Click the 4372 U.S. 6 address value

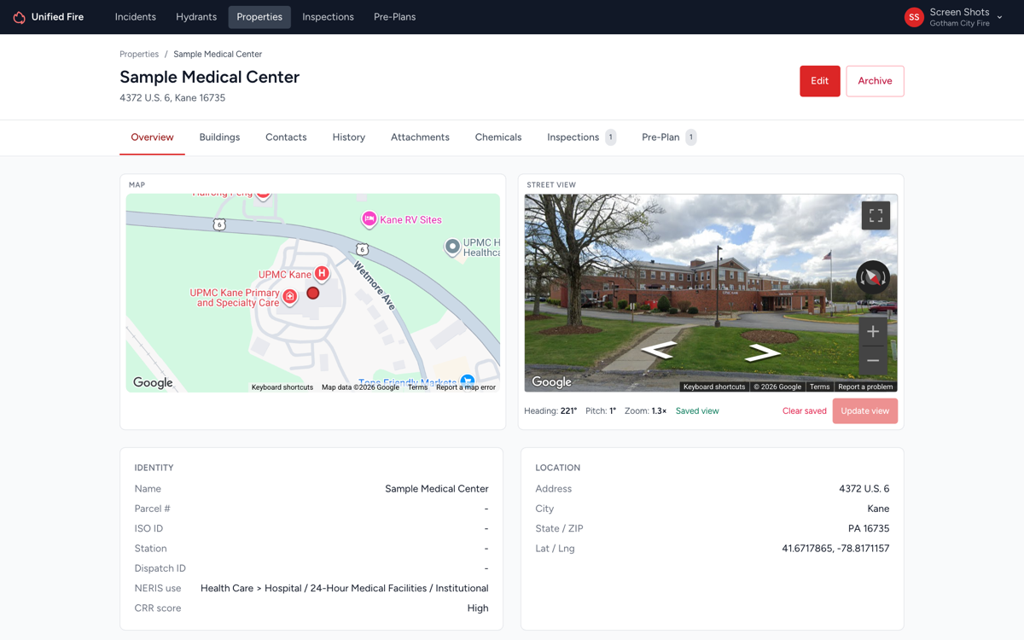(864, 489)
